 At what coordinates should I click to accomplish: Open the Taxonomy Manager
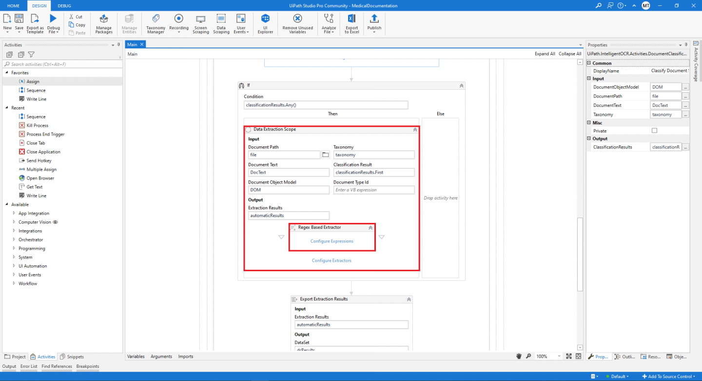point(156,23)
